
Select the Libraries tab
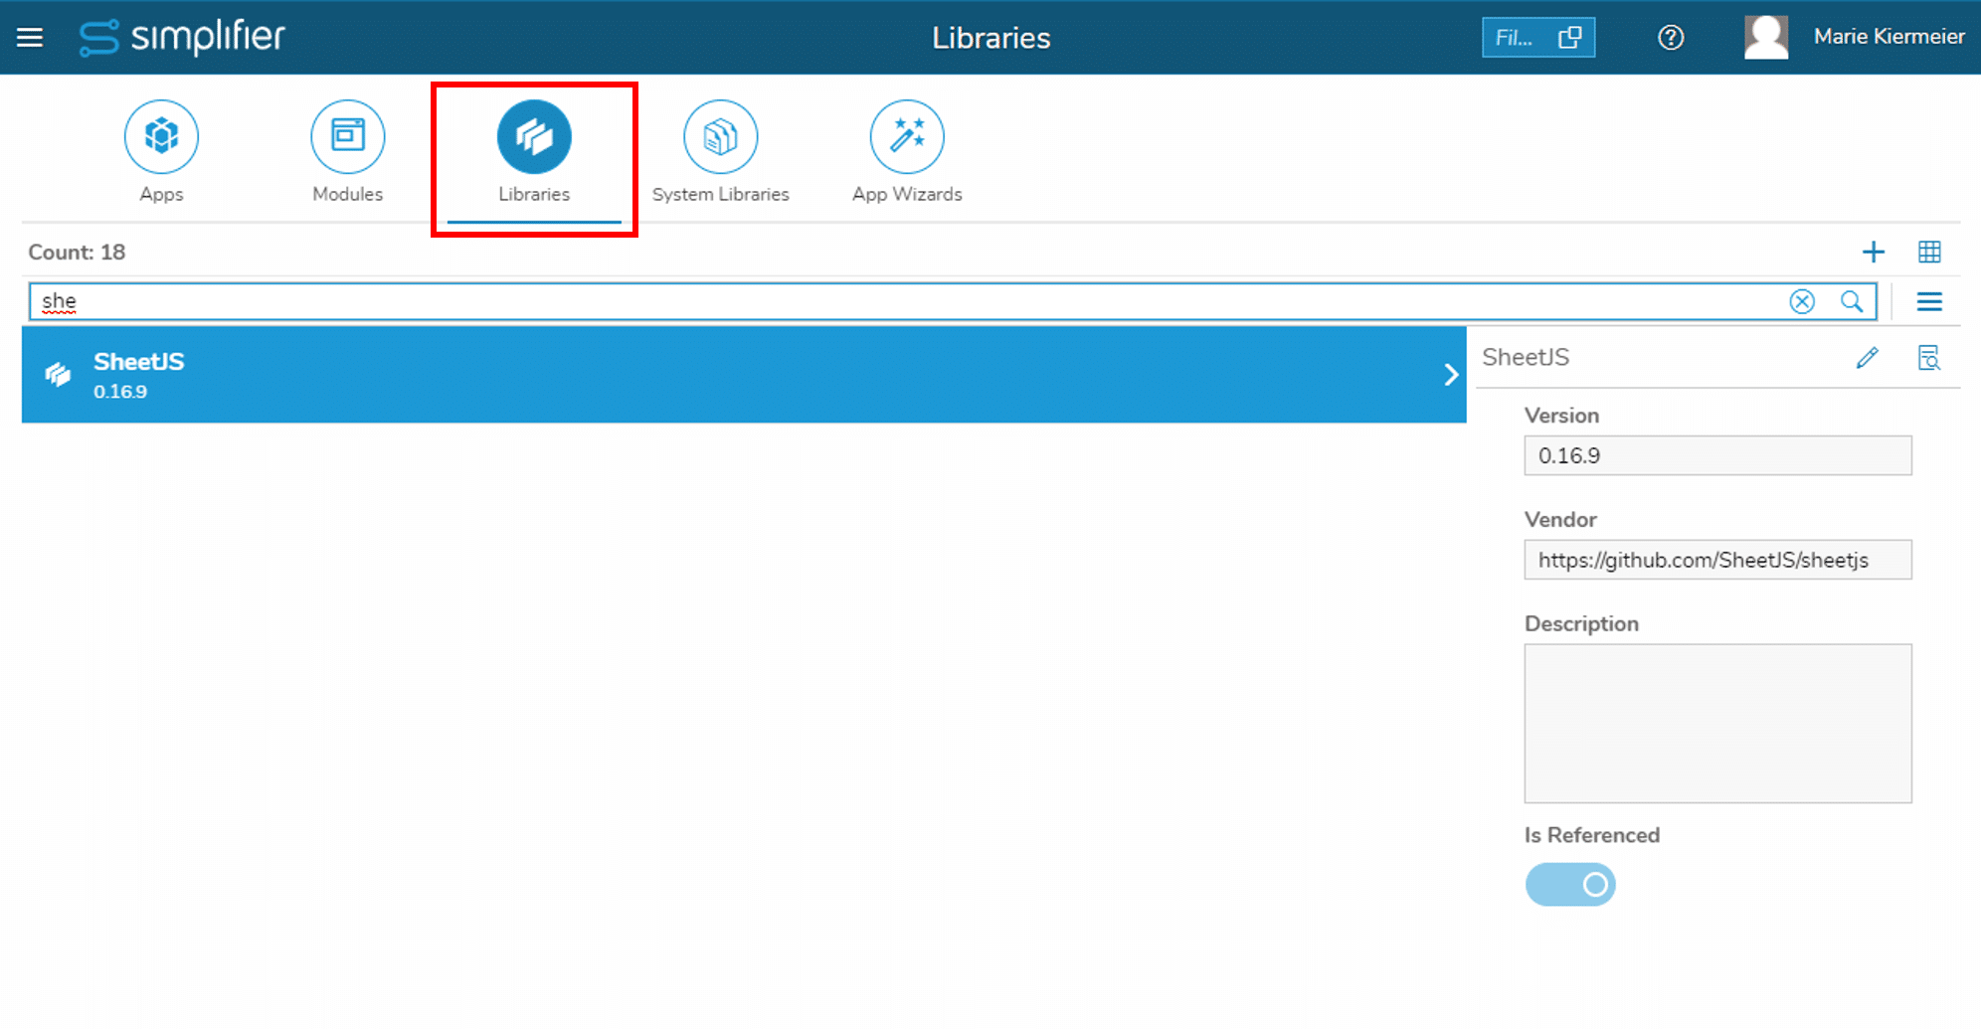coord(534,152)
